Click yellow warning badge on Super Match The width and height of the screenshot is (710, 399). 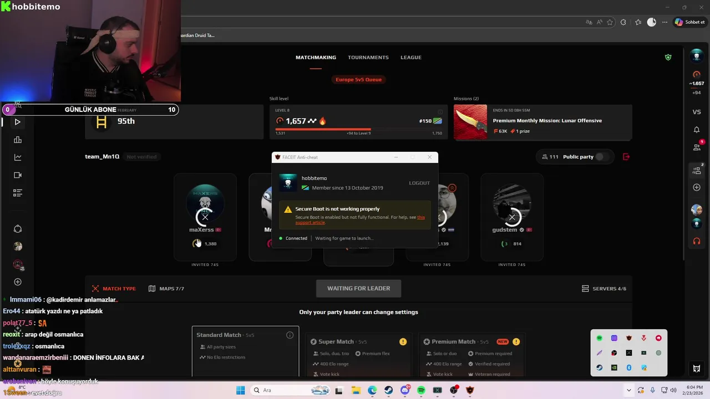403,341
